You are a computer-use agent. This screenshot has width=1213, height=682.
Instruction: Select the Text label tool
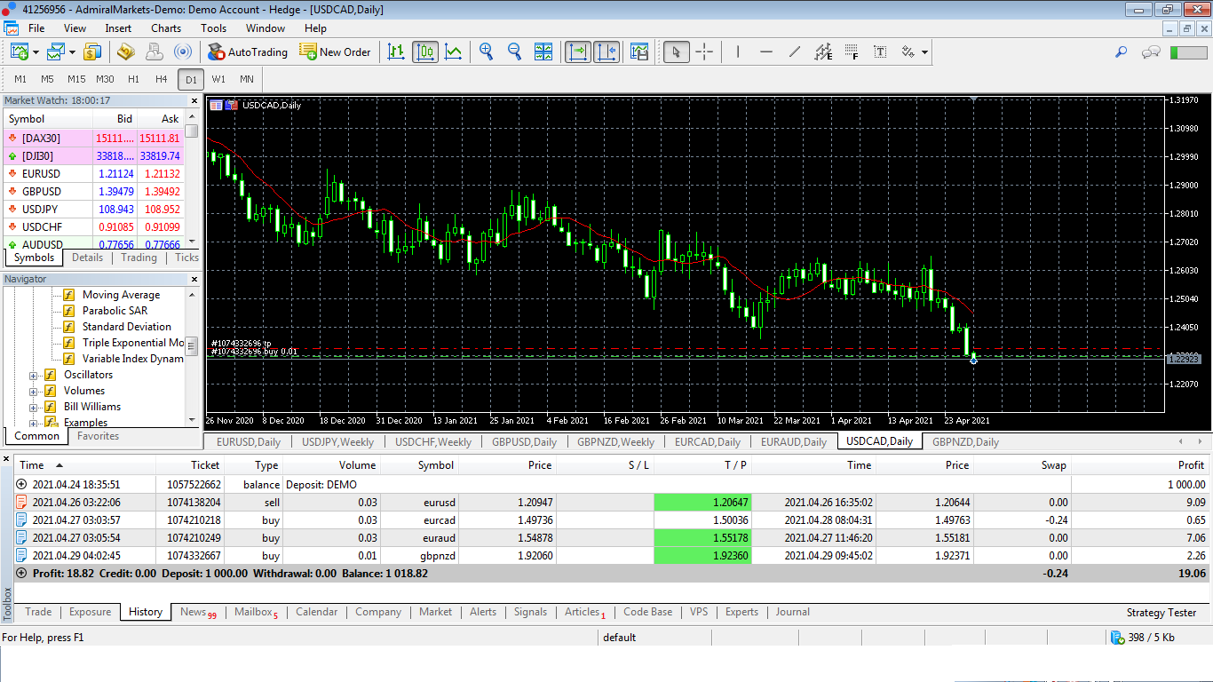tap(880, 52)
